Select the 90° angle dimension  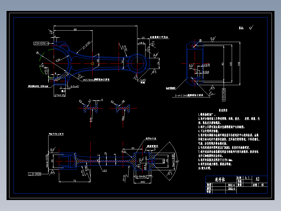click(x=177, y=162)
